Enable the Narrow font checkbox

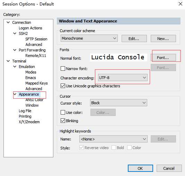tap(63, 68)
